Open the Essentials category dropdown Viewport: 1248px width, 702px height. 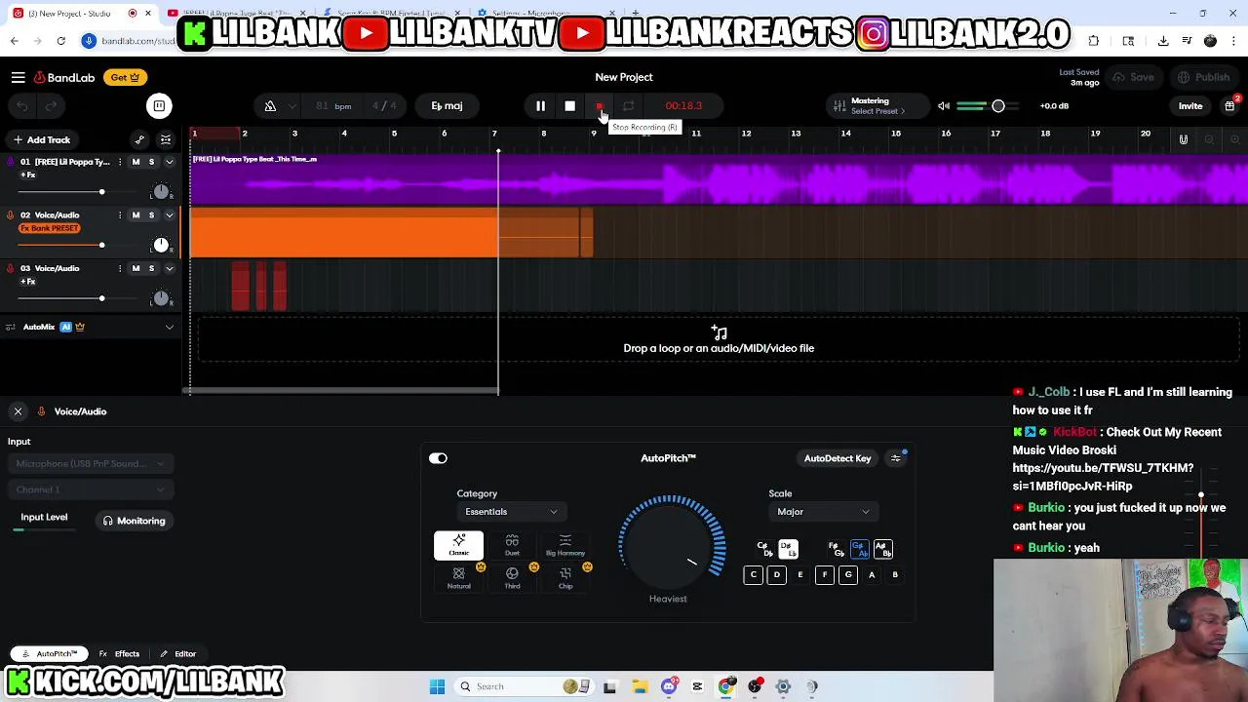[511, 512]
